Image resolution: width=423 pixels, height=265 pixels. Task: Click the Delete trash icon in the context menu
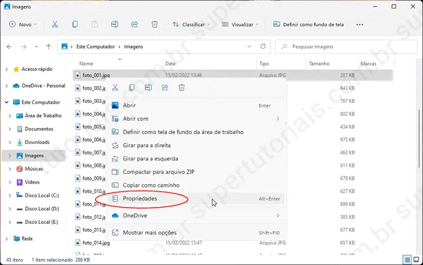coord(182,87)
